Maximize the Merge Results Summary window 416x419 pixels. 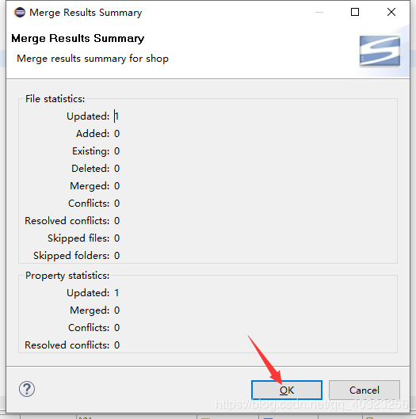coord(355,12)
